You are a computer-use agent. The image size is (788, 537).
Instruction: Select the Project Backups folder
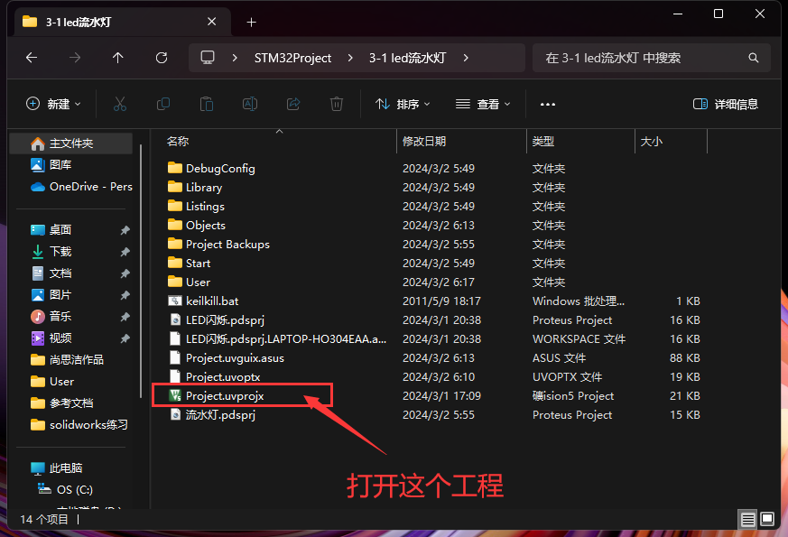point(227,245)
